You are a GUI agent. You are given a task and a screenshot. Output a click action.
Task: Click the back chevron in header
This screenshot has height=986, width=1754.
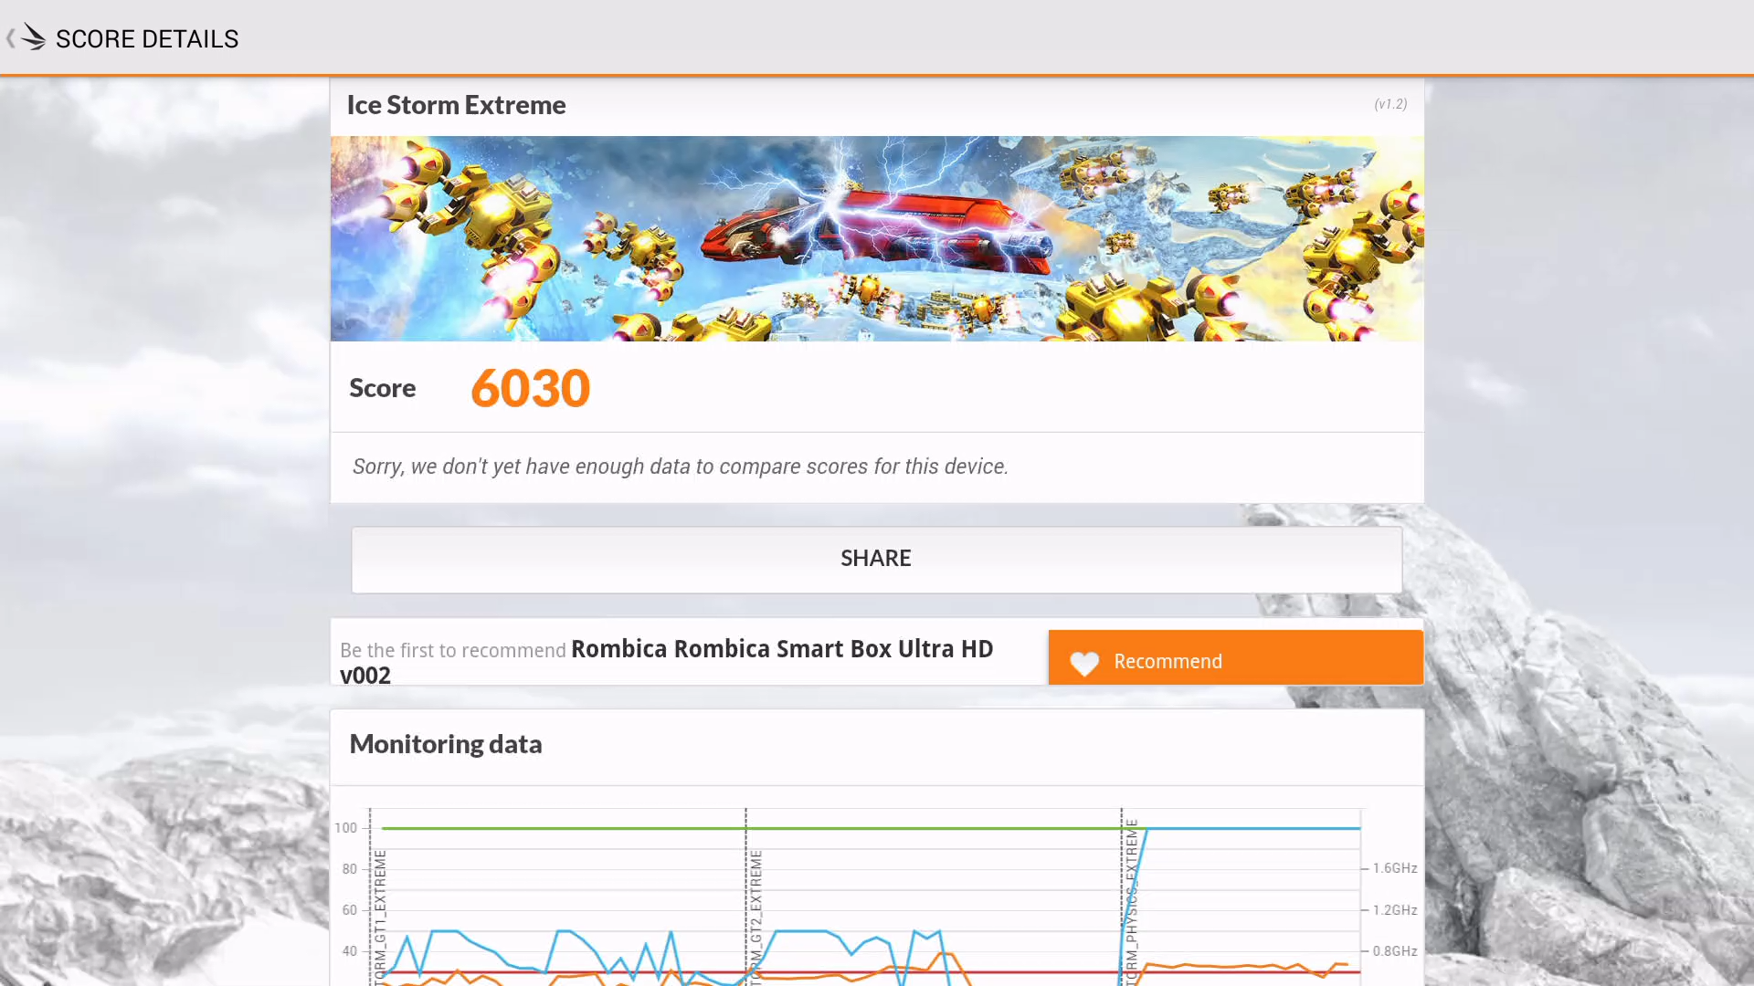10,38
